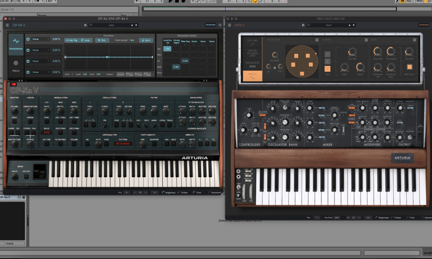Favorite the OP-Xa V preset with heart icon
The height and width of the screenshot is (259, 432).
(91, 25)
